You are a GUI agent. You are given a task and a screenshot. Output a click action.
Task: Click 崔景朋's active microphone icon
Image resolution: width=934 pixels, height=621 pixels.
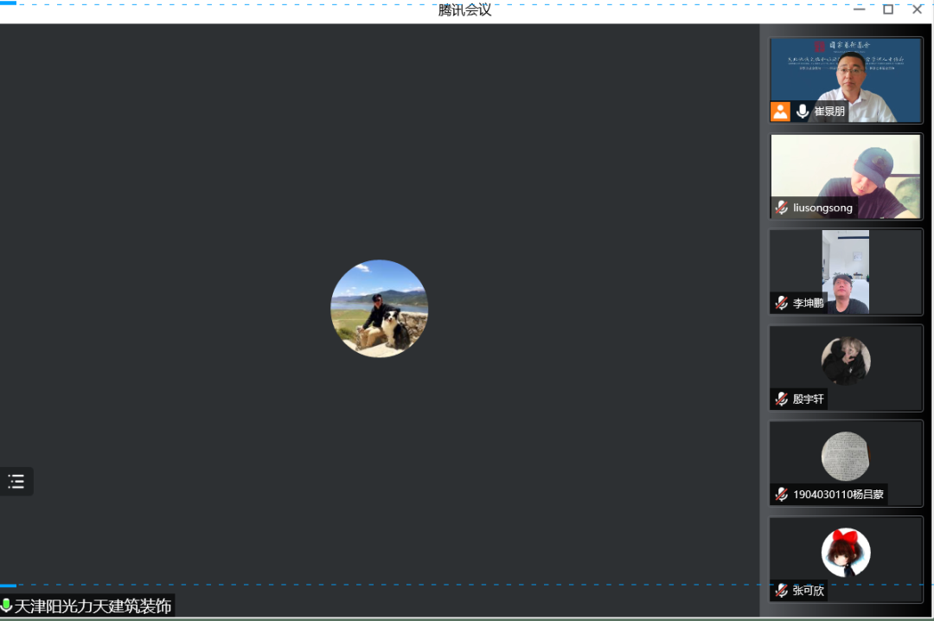click(802, 112)
